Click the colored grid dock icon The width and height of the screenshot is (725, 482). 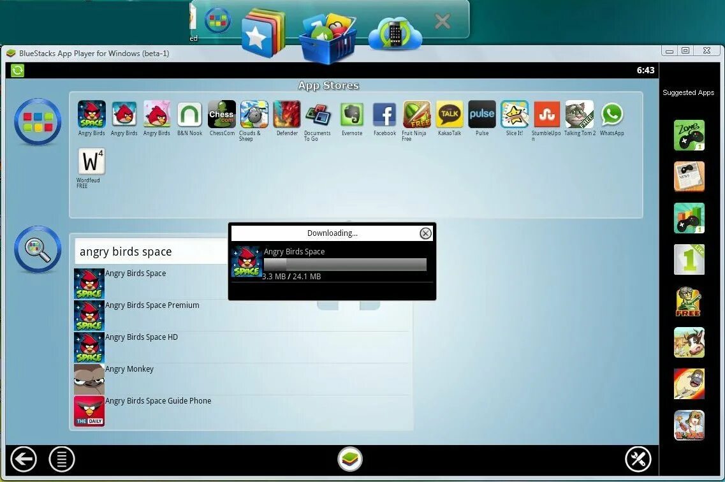tap(218, 20)
